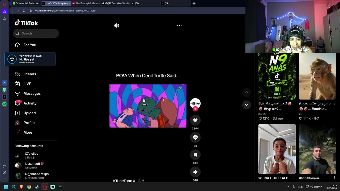Open the video more options menu
The width and height of the screenshot is (340, 191).
[179, 25]
